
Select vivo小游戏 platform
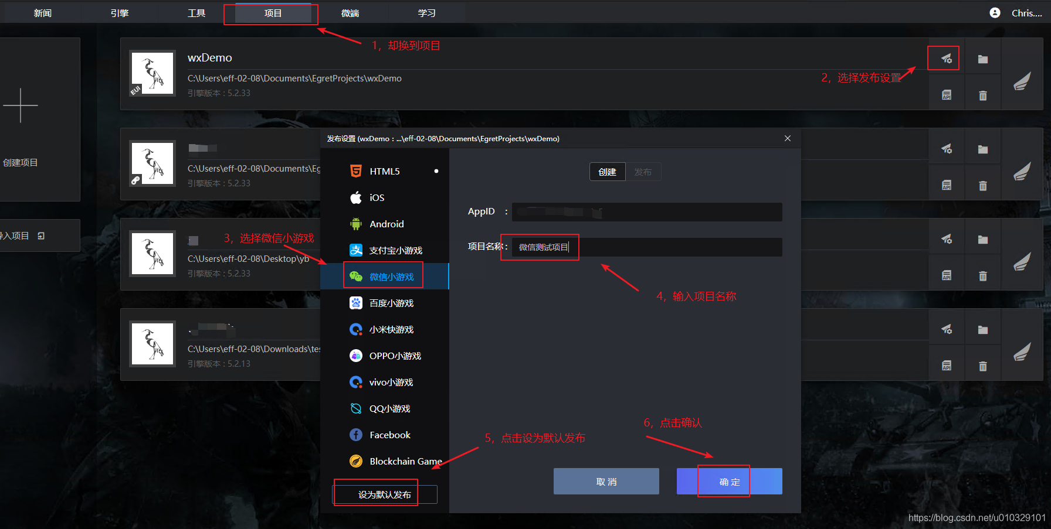(x=385, y=382)
